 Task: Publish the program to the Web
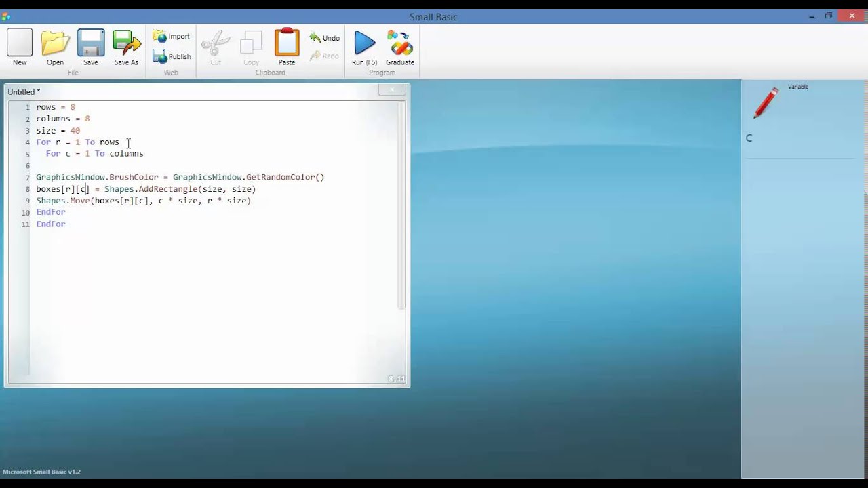(172, 56)
